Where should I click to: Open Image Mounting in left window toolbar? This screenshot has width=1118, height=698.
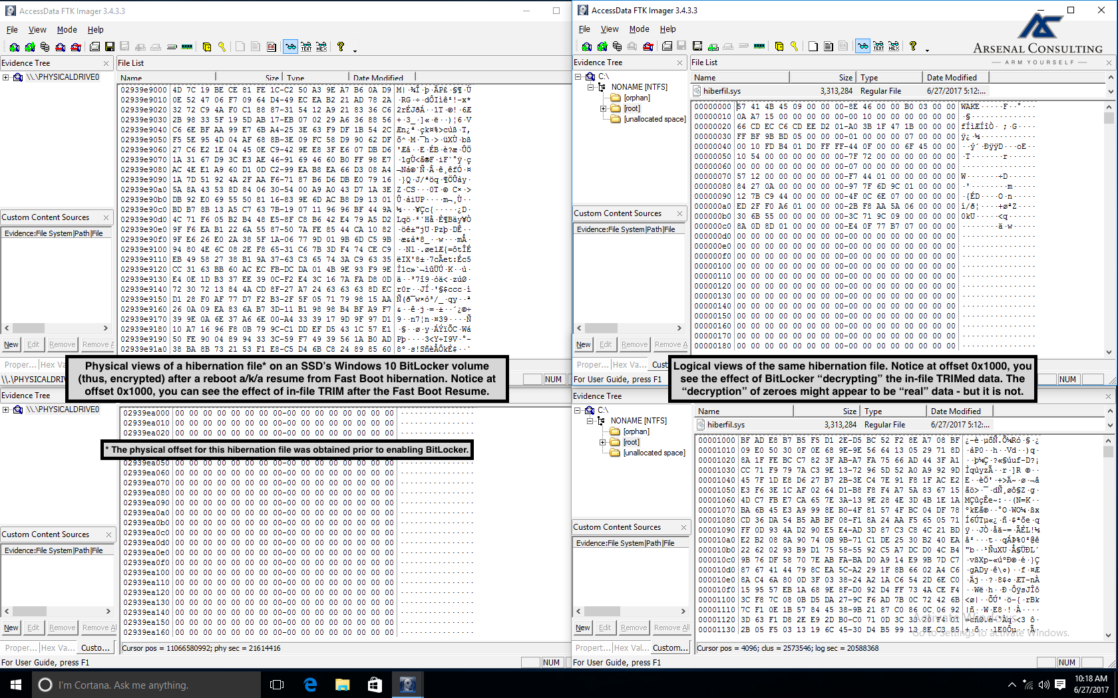(x=45, y=47)
